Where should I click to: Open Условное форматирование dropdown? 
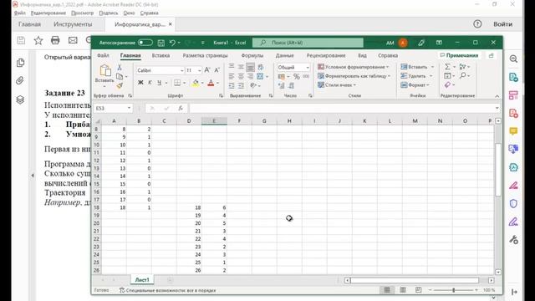click(x=354, y=67)
